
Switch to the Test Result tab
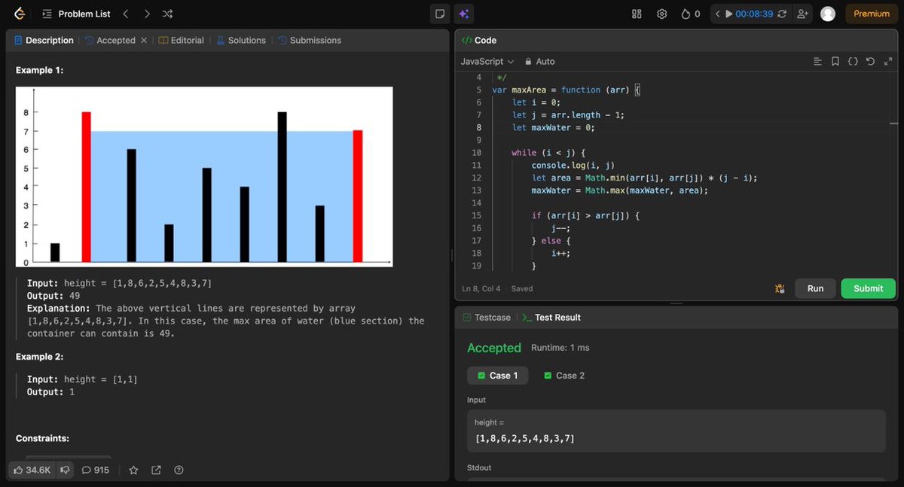point(551,318)
